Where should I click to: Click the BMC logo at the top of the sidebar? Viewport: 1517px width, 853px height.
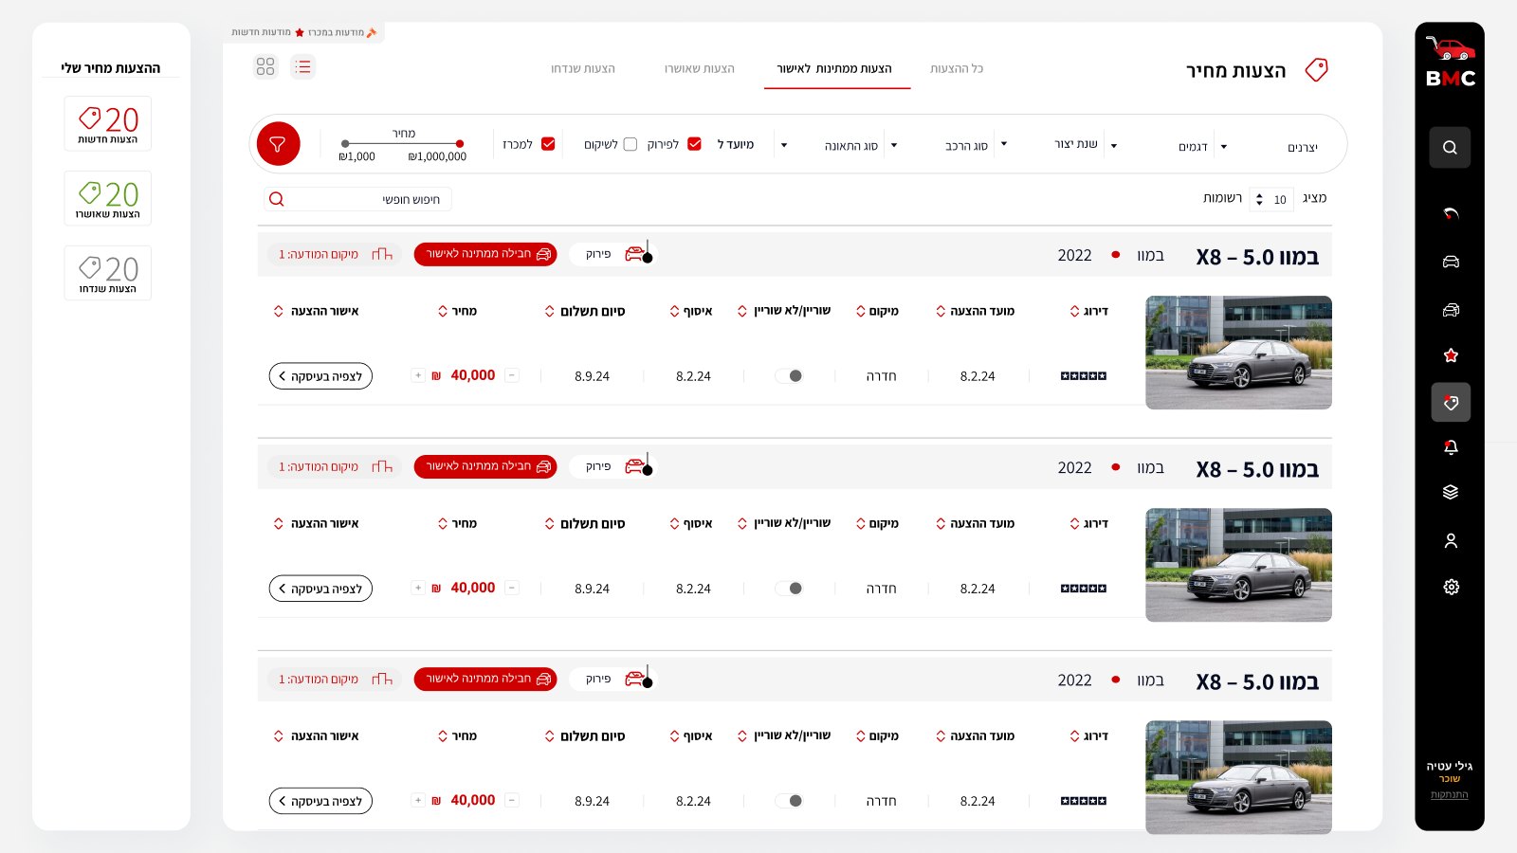(1451, 63)
